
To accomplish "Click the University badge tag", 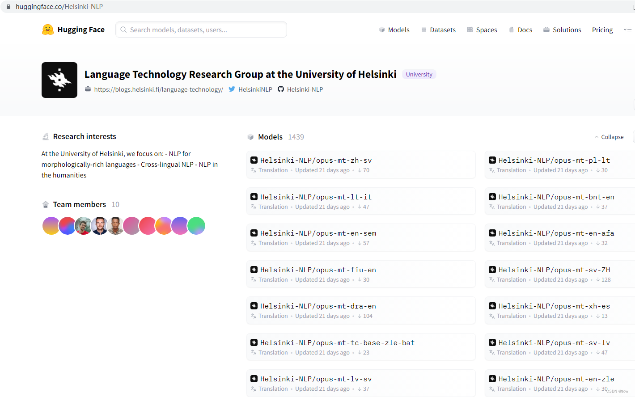I will pos(419,74).
